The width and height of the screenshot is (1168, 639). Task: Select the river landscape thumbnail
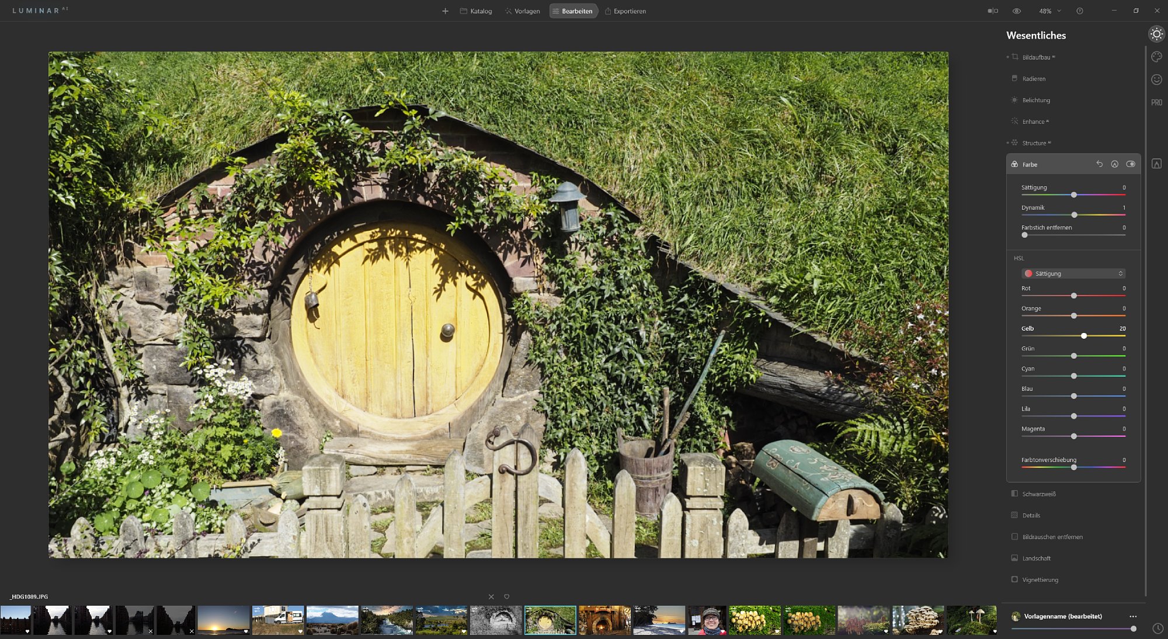pyautogui.click(x=387, y=620)
